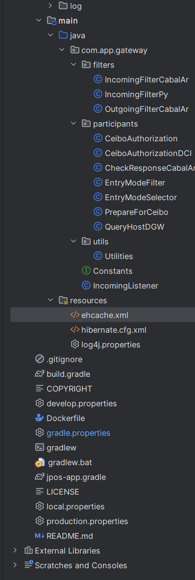Click the gradlew terminal script icon
195x580 pixels.
40,448
